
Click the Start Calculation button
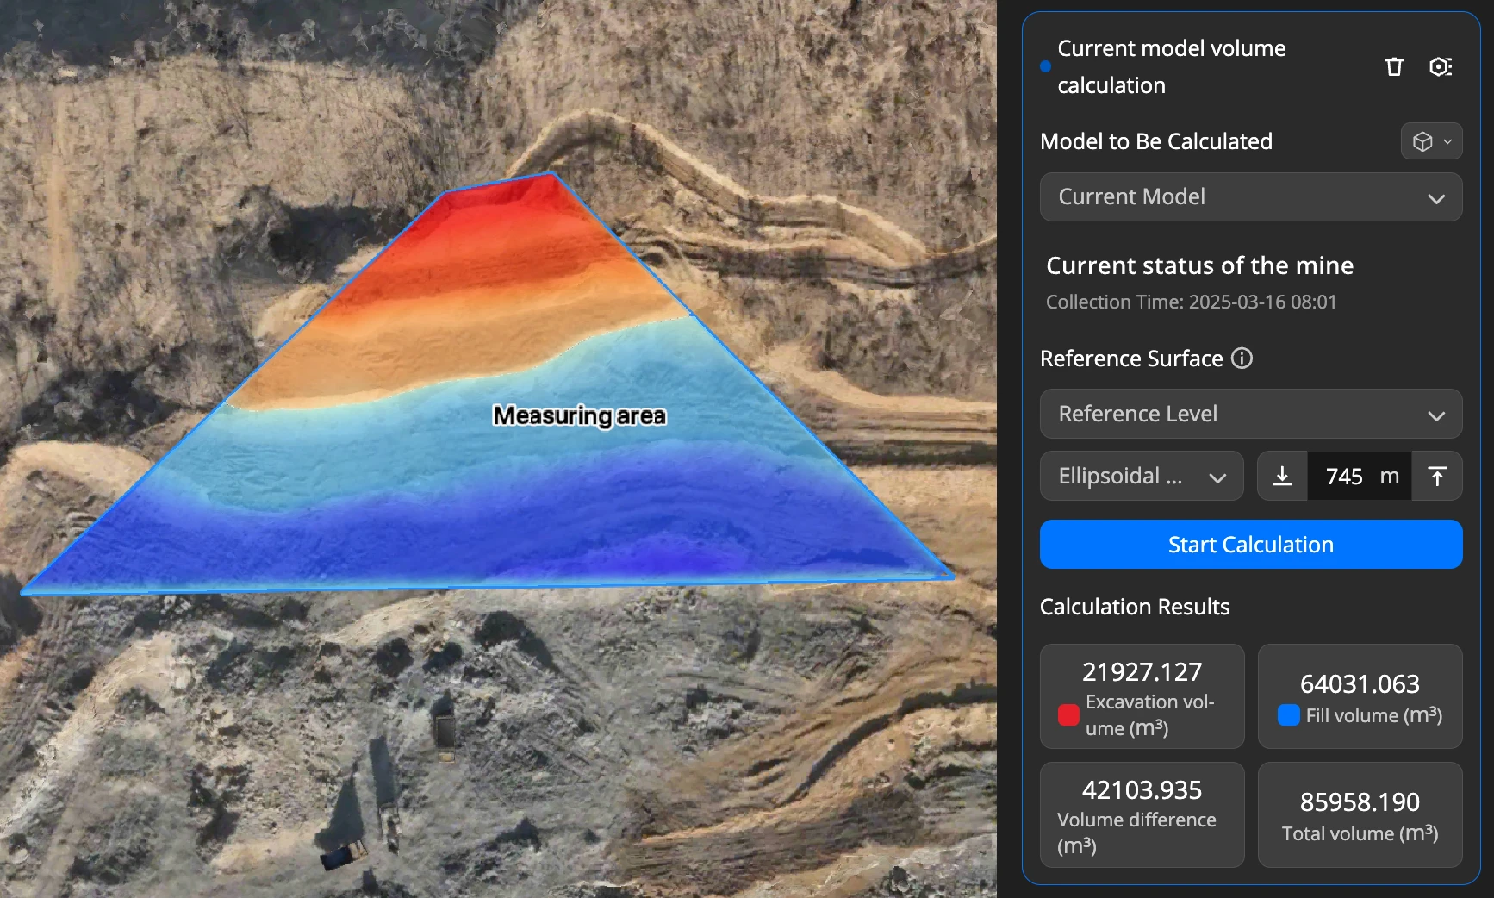pyautogui.click(x=1250, y=544)
